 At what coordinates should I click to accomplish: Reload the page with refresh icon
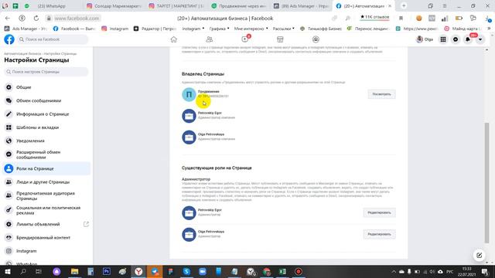(36, 19)
